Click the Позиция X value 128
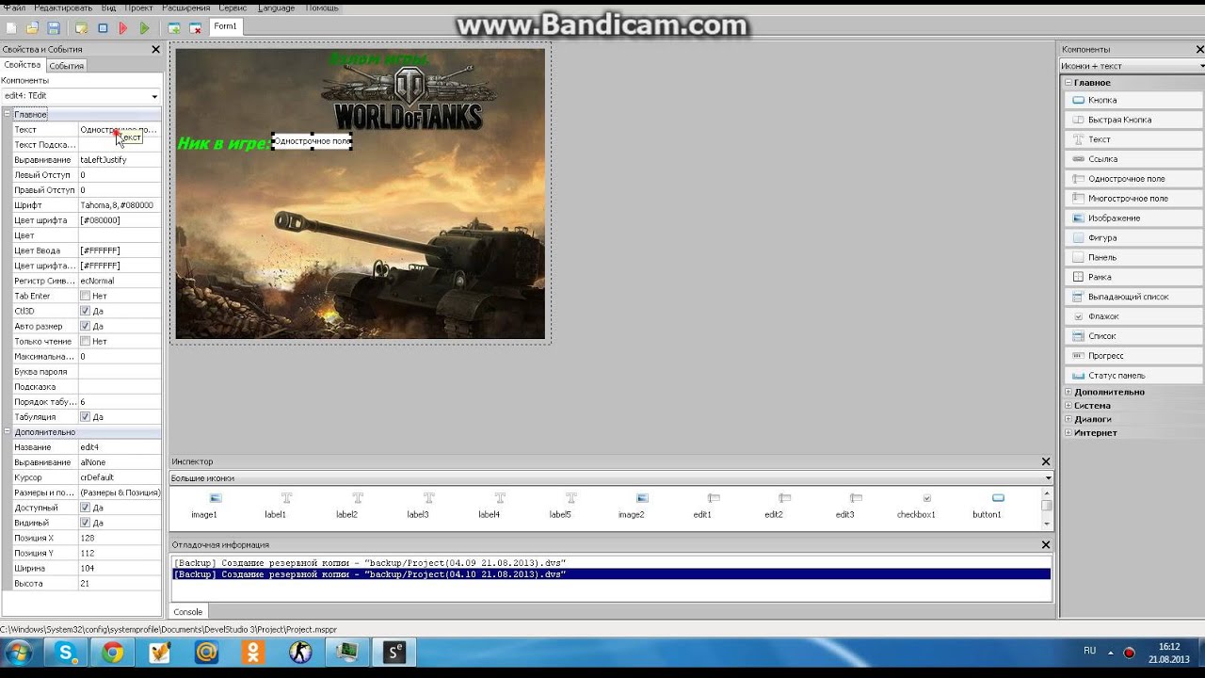1205x678 pixels. tap(120, 538)
